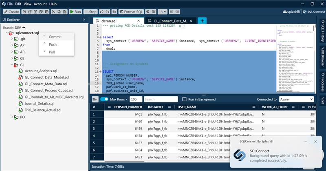Viewport: 326px width, 171px height.
Task: Click the new file icon in toolbar
Action: click(x=24, y=12)
